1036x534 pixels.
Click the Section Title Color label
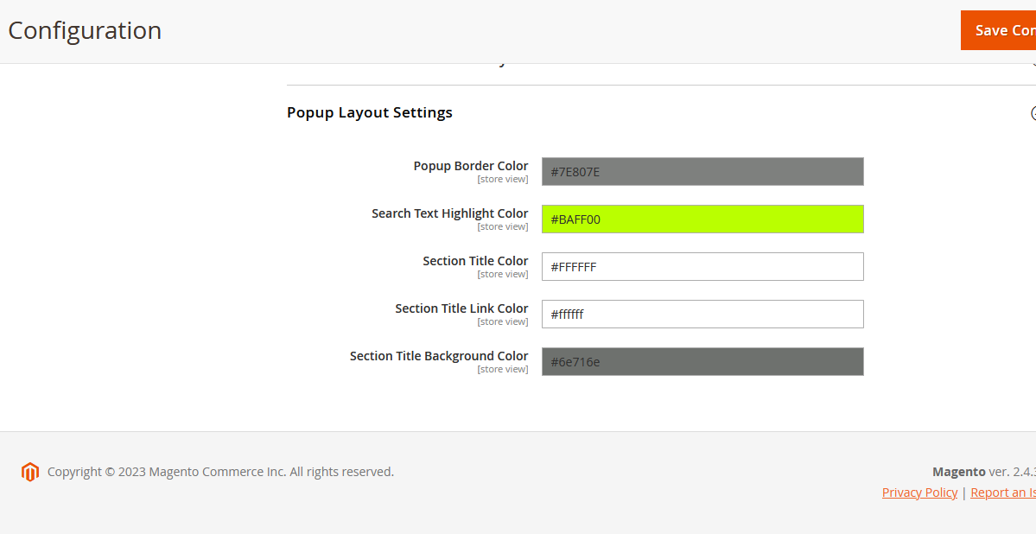click(475, 261)
